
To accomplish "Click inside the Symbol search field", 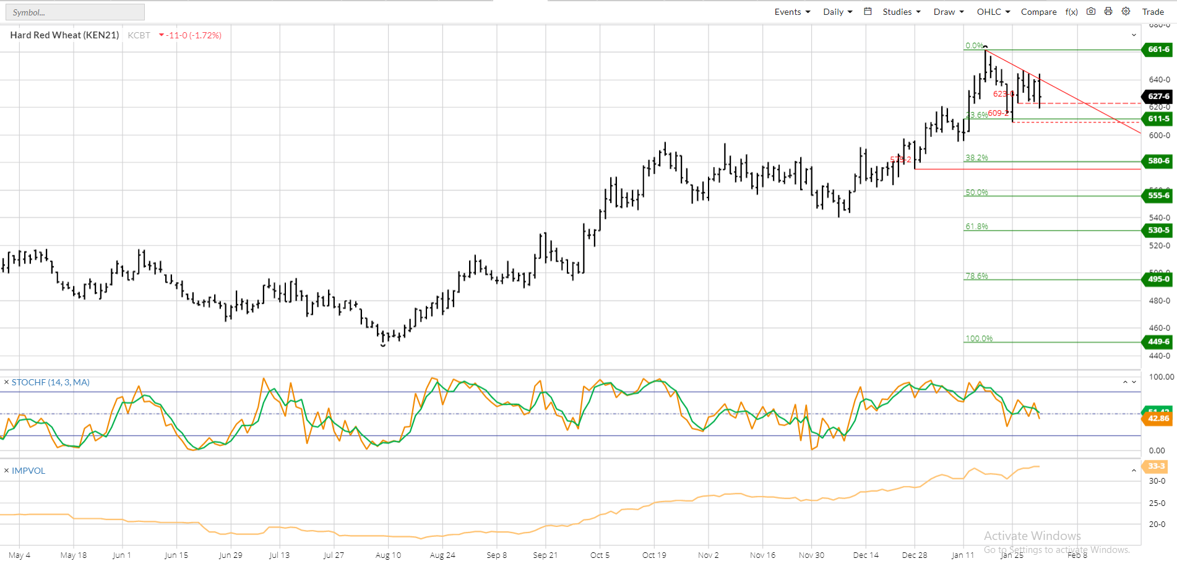I will 74,11.
